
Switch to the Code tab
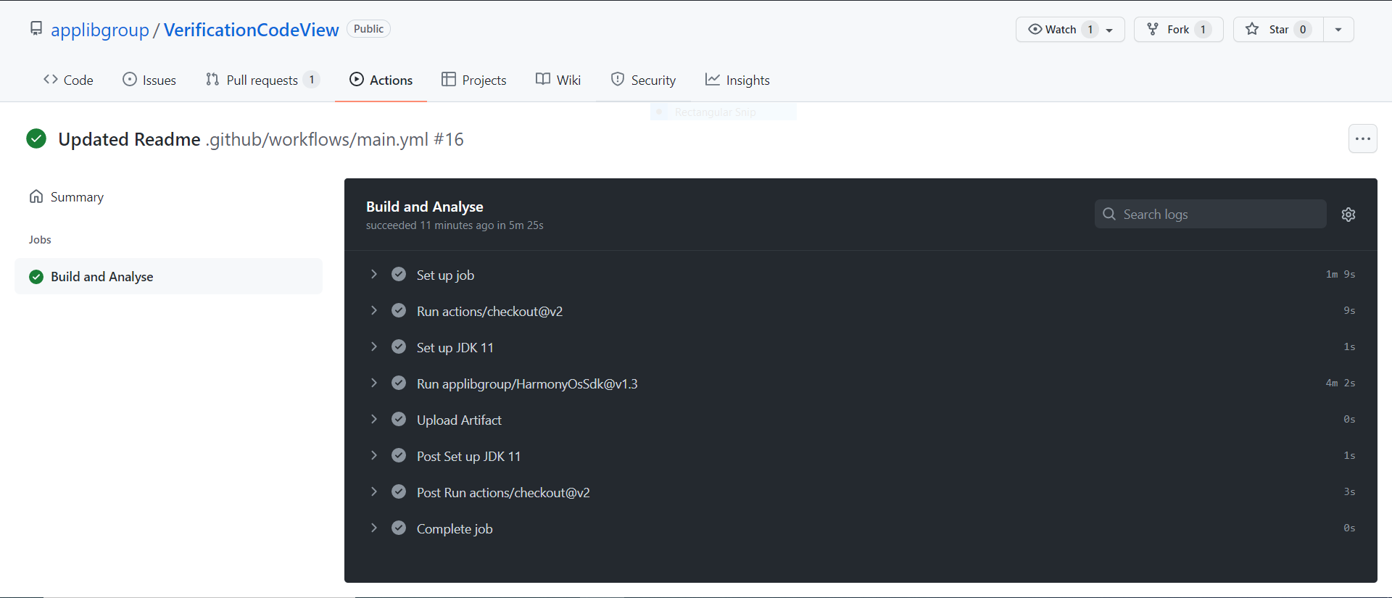tap(68, 80)
